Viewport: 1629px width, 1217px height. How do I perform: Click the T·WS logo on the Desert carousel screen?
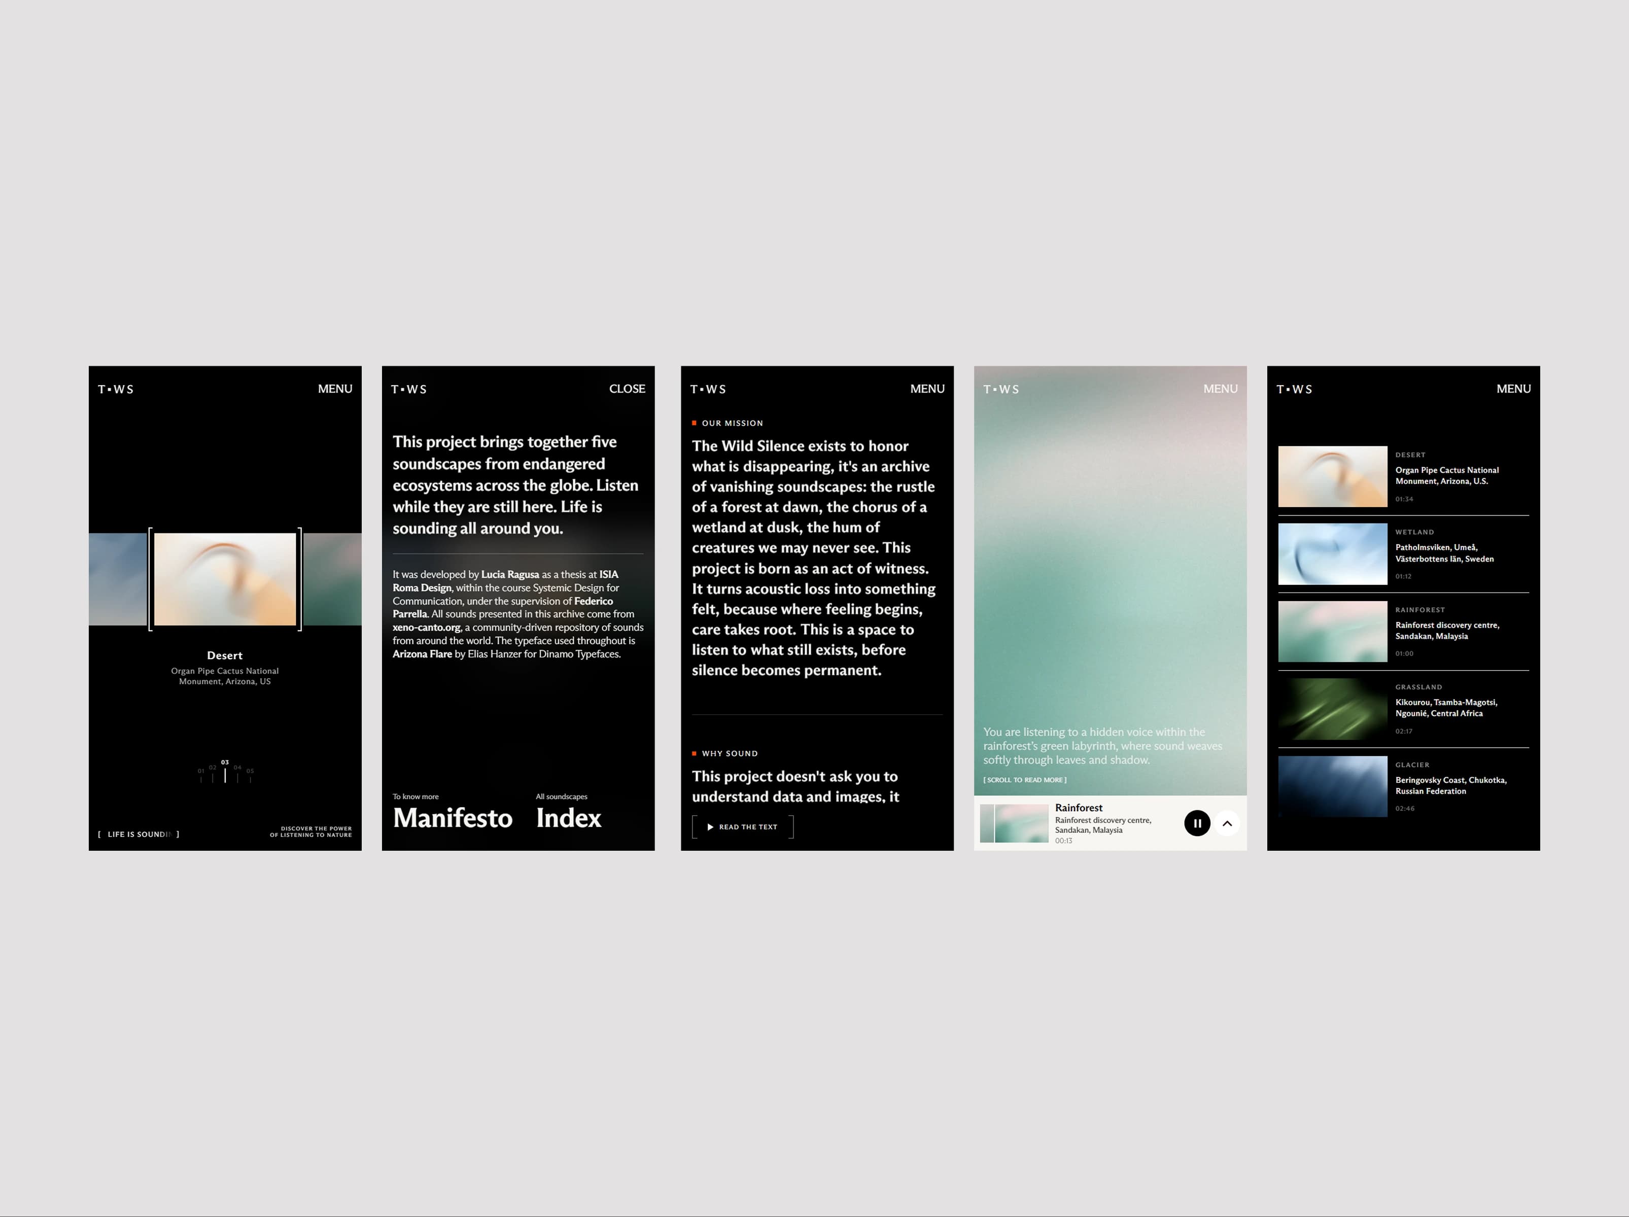click(116, 389)
